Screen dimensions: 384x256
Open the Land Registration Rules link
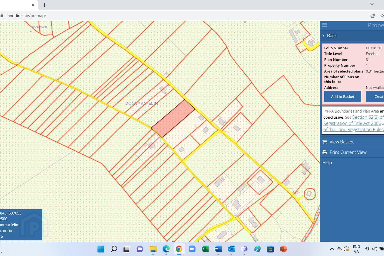point(354,129)
